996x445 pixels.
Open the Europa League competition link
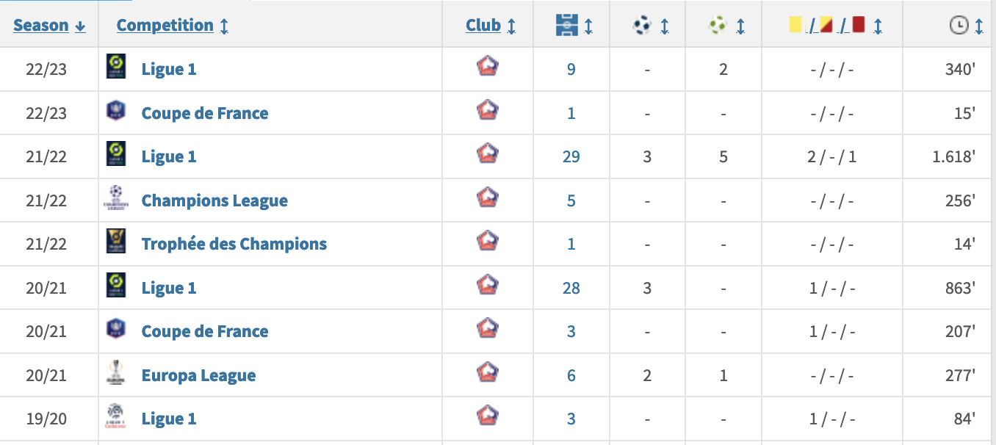[199, 375]
